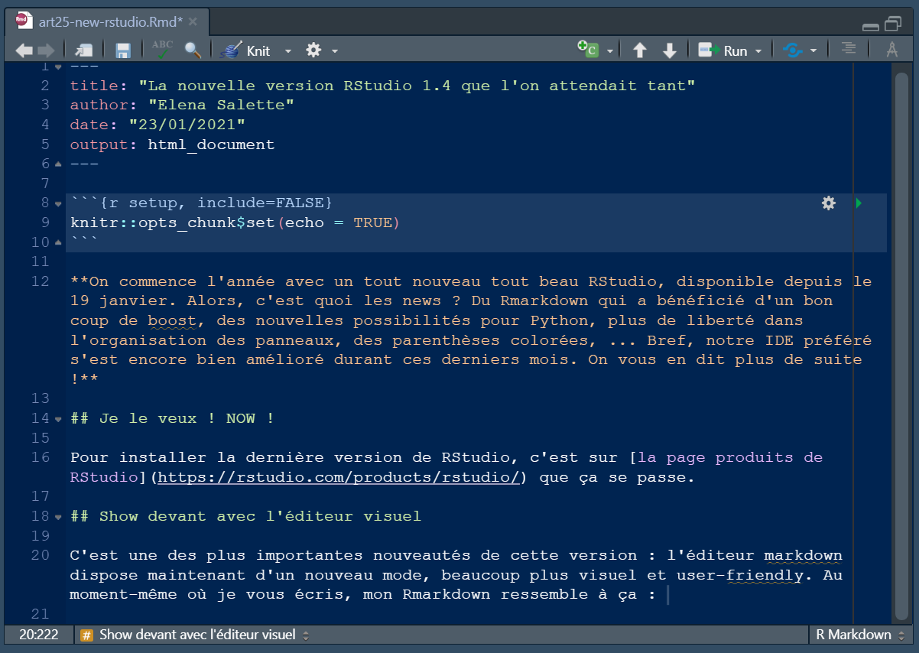This screenshot has height=653, width=919.
Task: Click the word 'user-friendly' in line 20
Action: [x=740, y=575]
